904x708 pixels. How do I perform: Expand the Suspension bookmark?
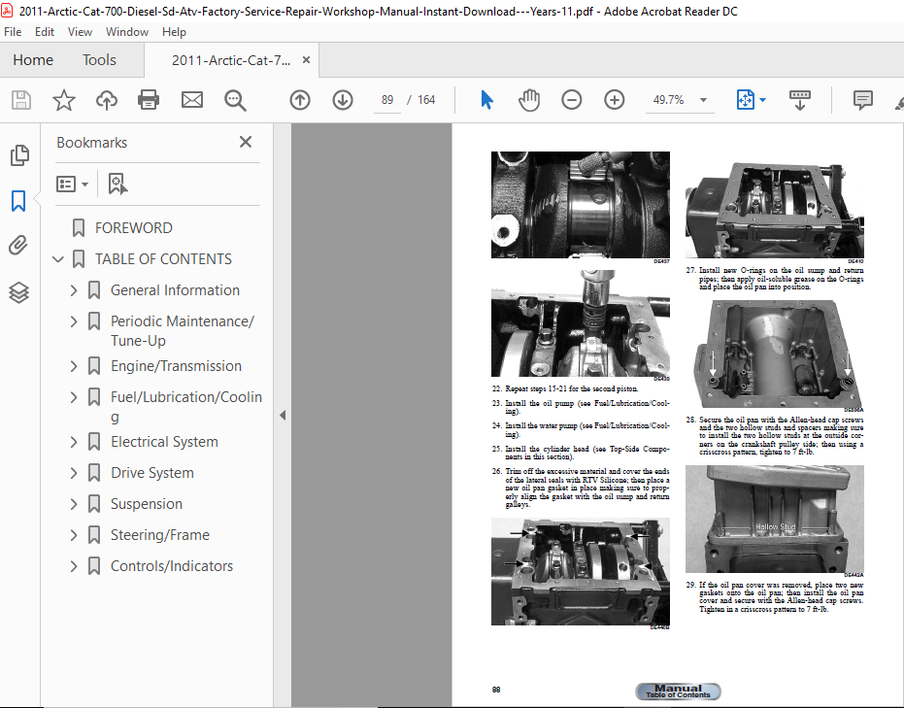(74, 504)
